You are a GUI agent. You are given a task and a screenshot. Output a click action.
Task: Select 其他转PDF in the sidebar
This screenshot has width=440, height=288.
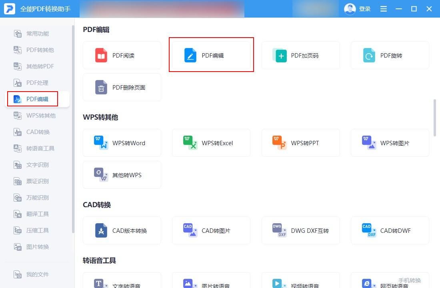(x=37, y=66)
